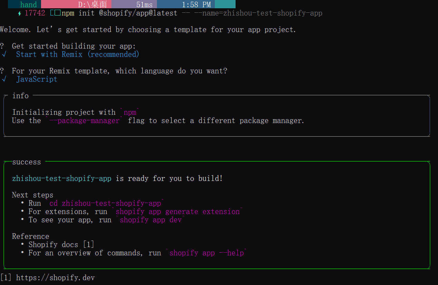Select the 'JavaScript' language answer

coord(37,79)
